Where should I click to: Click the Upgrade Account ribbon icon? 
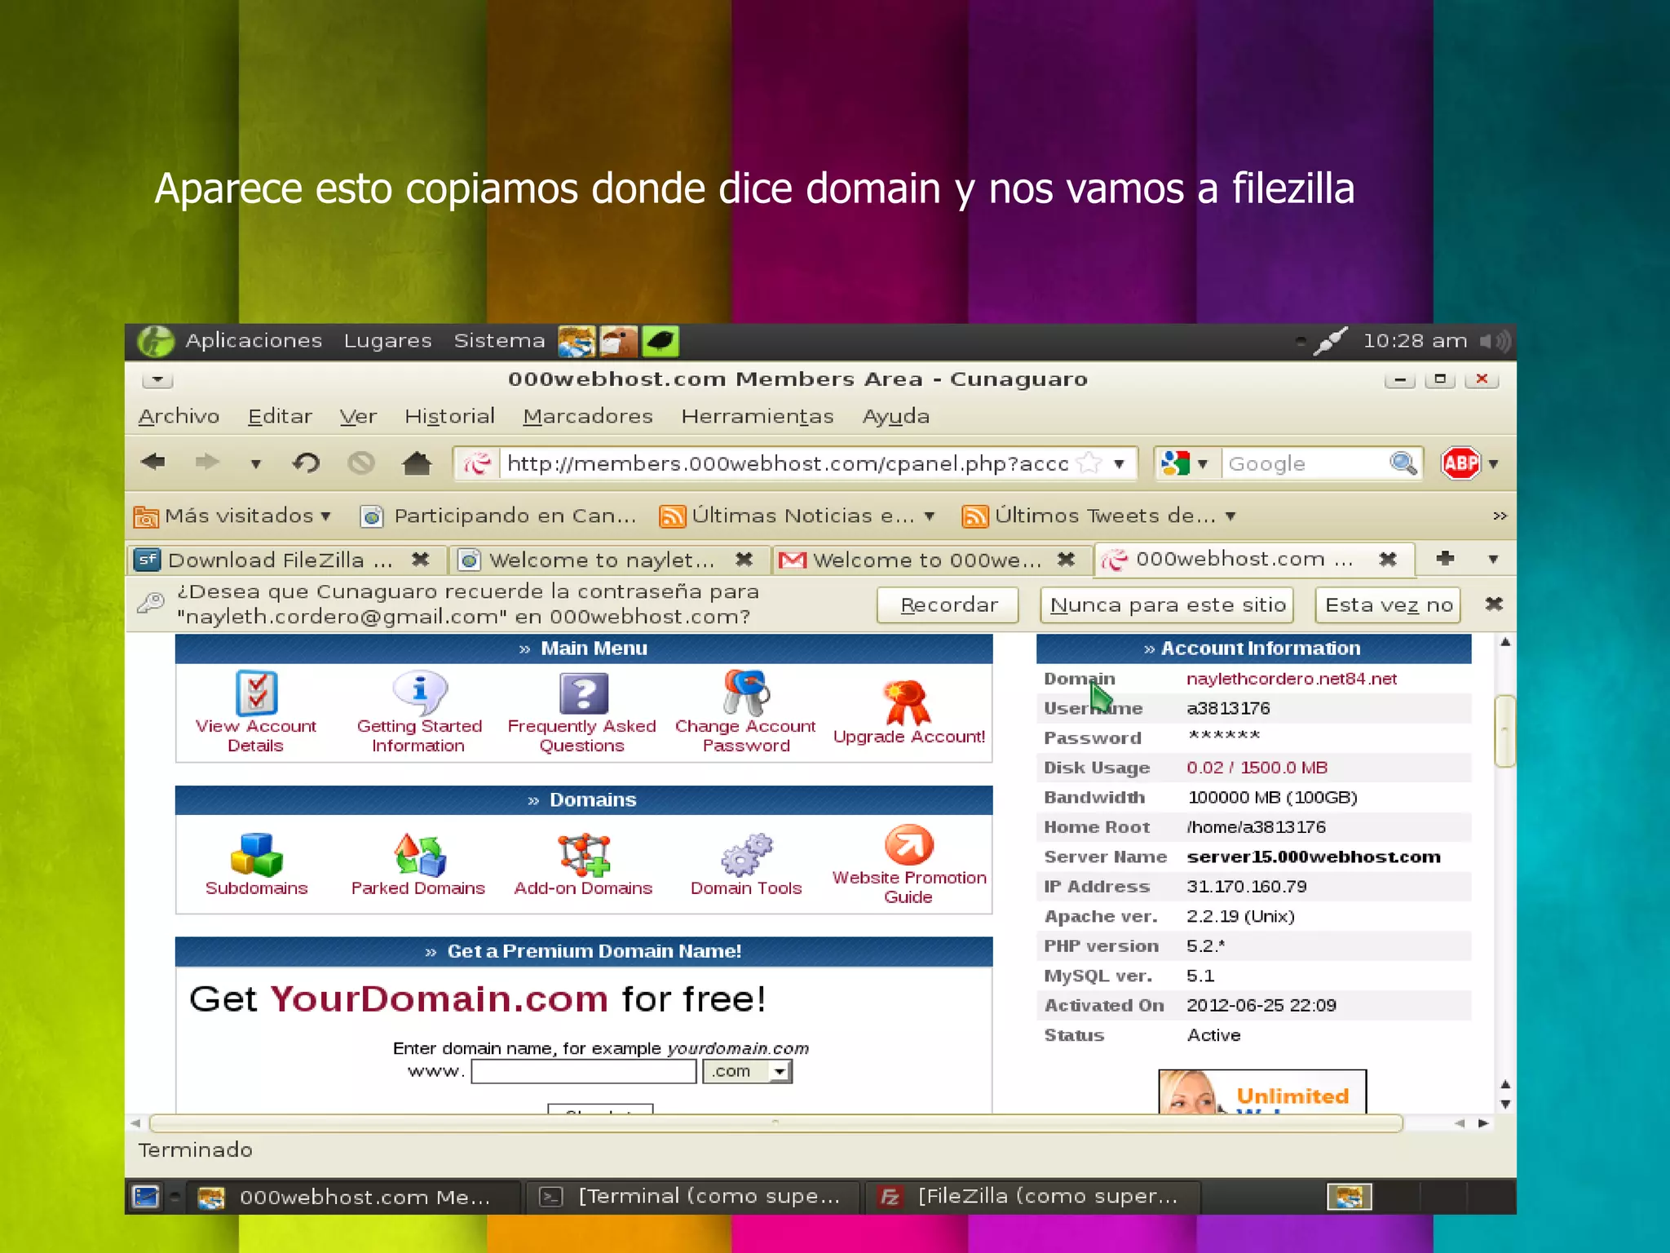pos(908,702)
